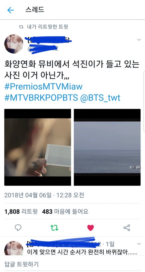The height and width of the screenshot is (272, 145).
Task: Open the reply author's avatar picture
Action: pyautogui.click(x=14, y=248)
